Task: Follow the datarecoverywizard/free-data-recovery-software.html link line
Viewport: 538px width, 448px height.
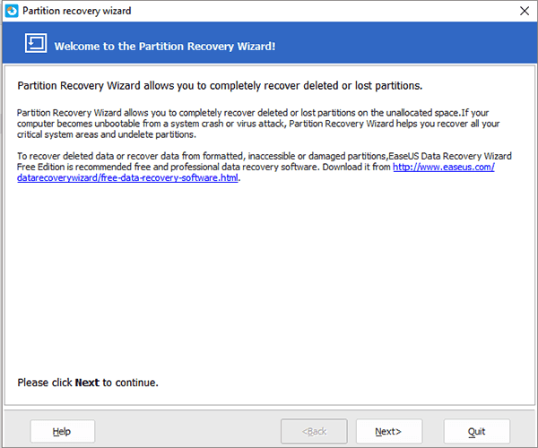Action: (128, 177)
